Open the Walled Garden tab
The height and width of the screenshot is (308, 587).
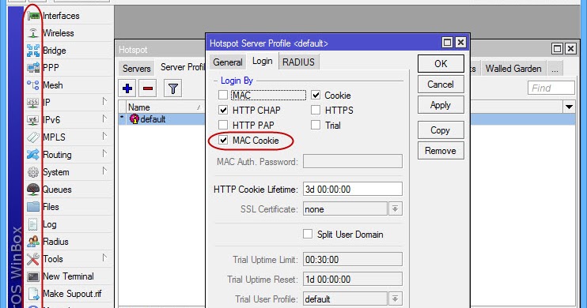pyautogui.click(x=513, y=69)
